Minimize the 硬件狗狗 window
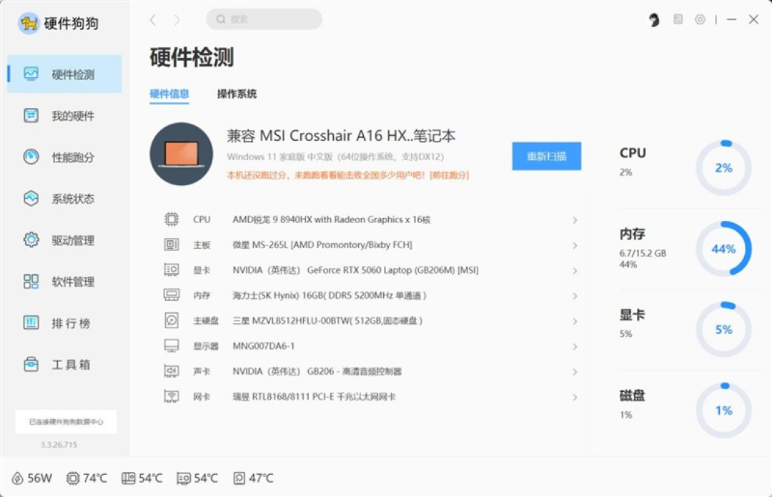 [x=732, y=19]
